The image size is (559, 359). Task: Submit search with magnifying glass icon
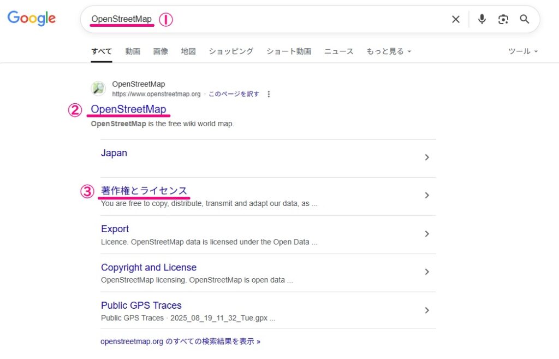[525, 19]
